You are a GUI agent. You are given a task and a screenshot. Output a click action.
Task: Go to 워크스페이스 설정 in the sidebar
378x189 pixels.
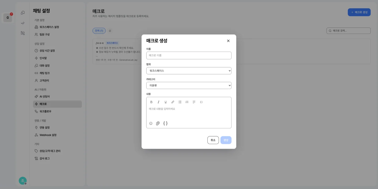point(57,27)
